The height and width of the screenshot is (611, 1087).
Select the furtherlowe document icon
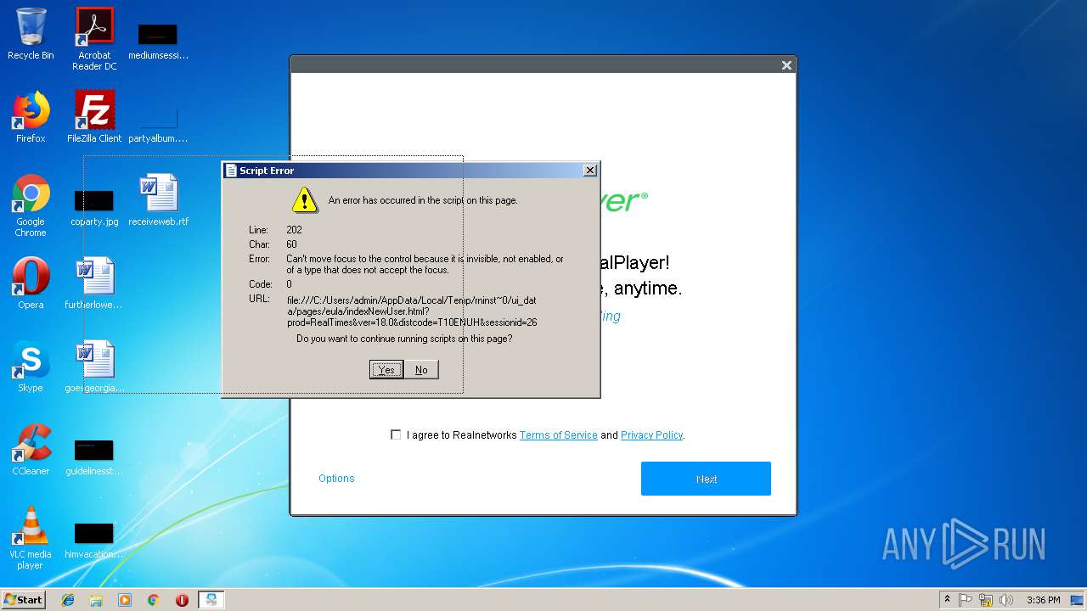coord(94,283)
